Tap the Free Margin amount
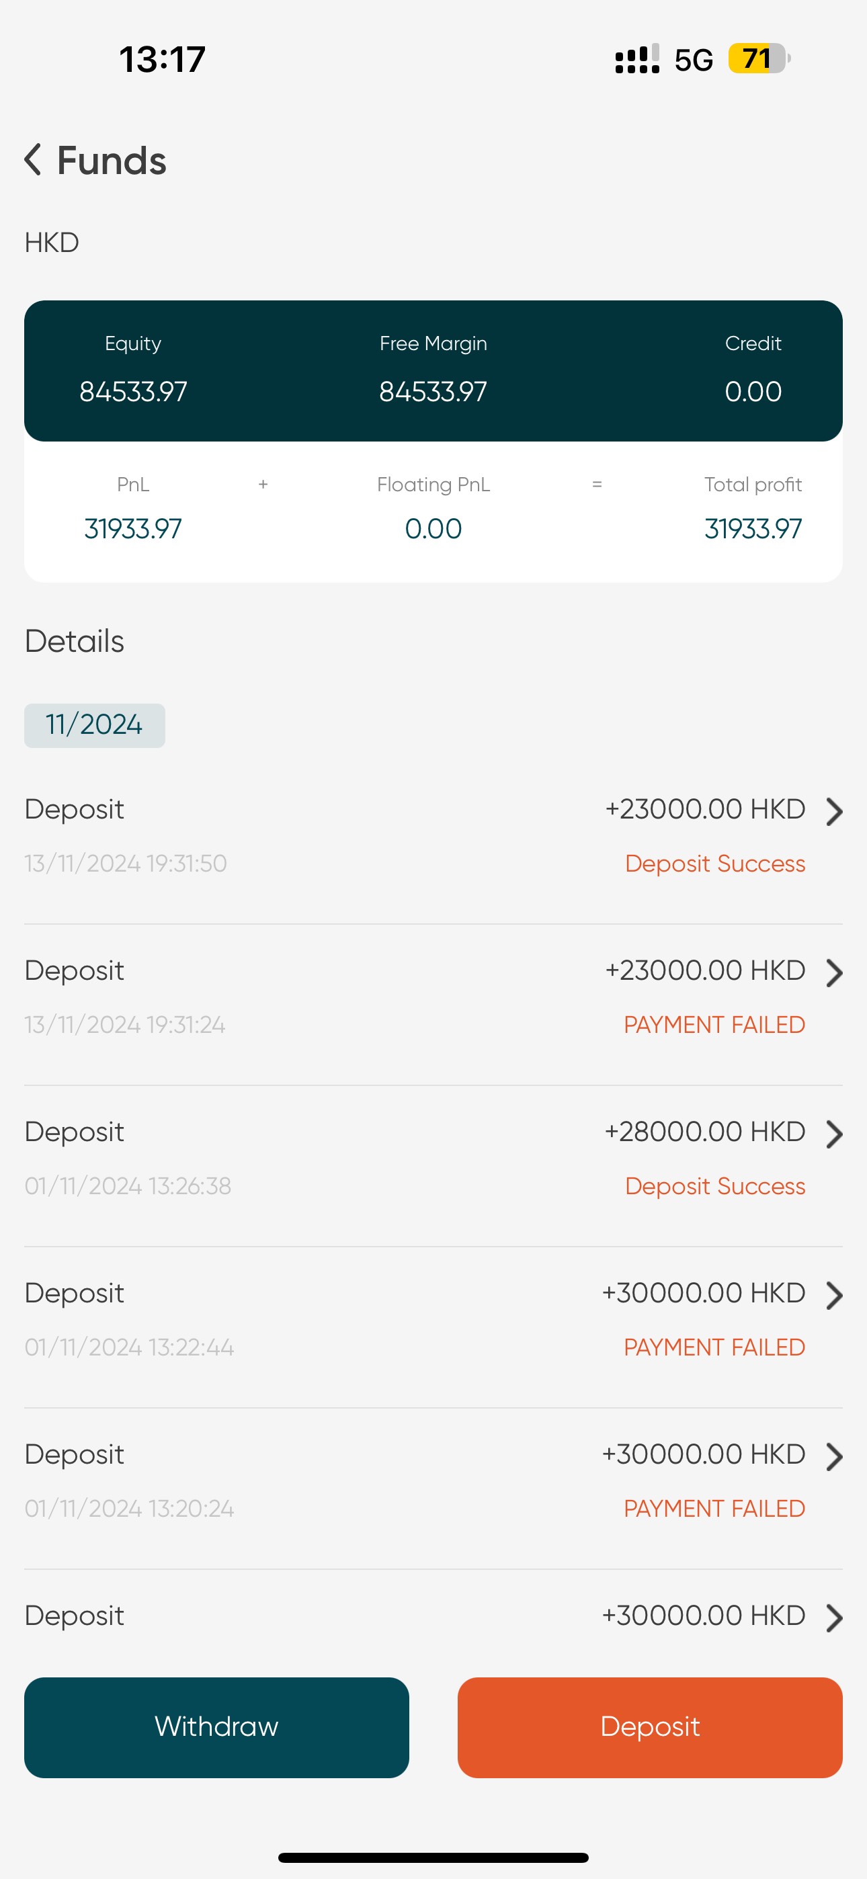The image size is (867, 1879). [433, 392]
